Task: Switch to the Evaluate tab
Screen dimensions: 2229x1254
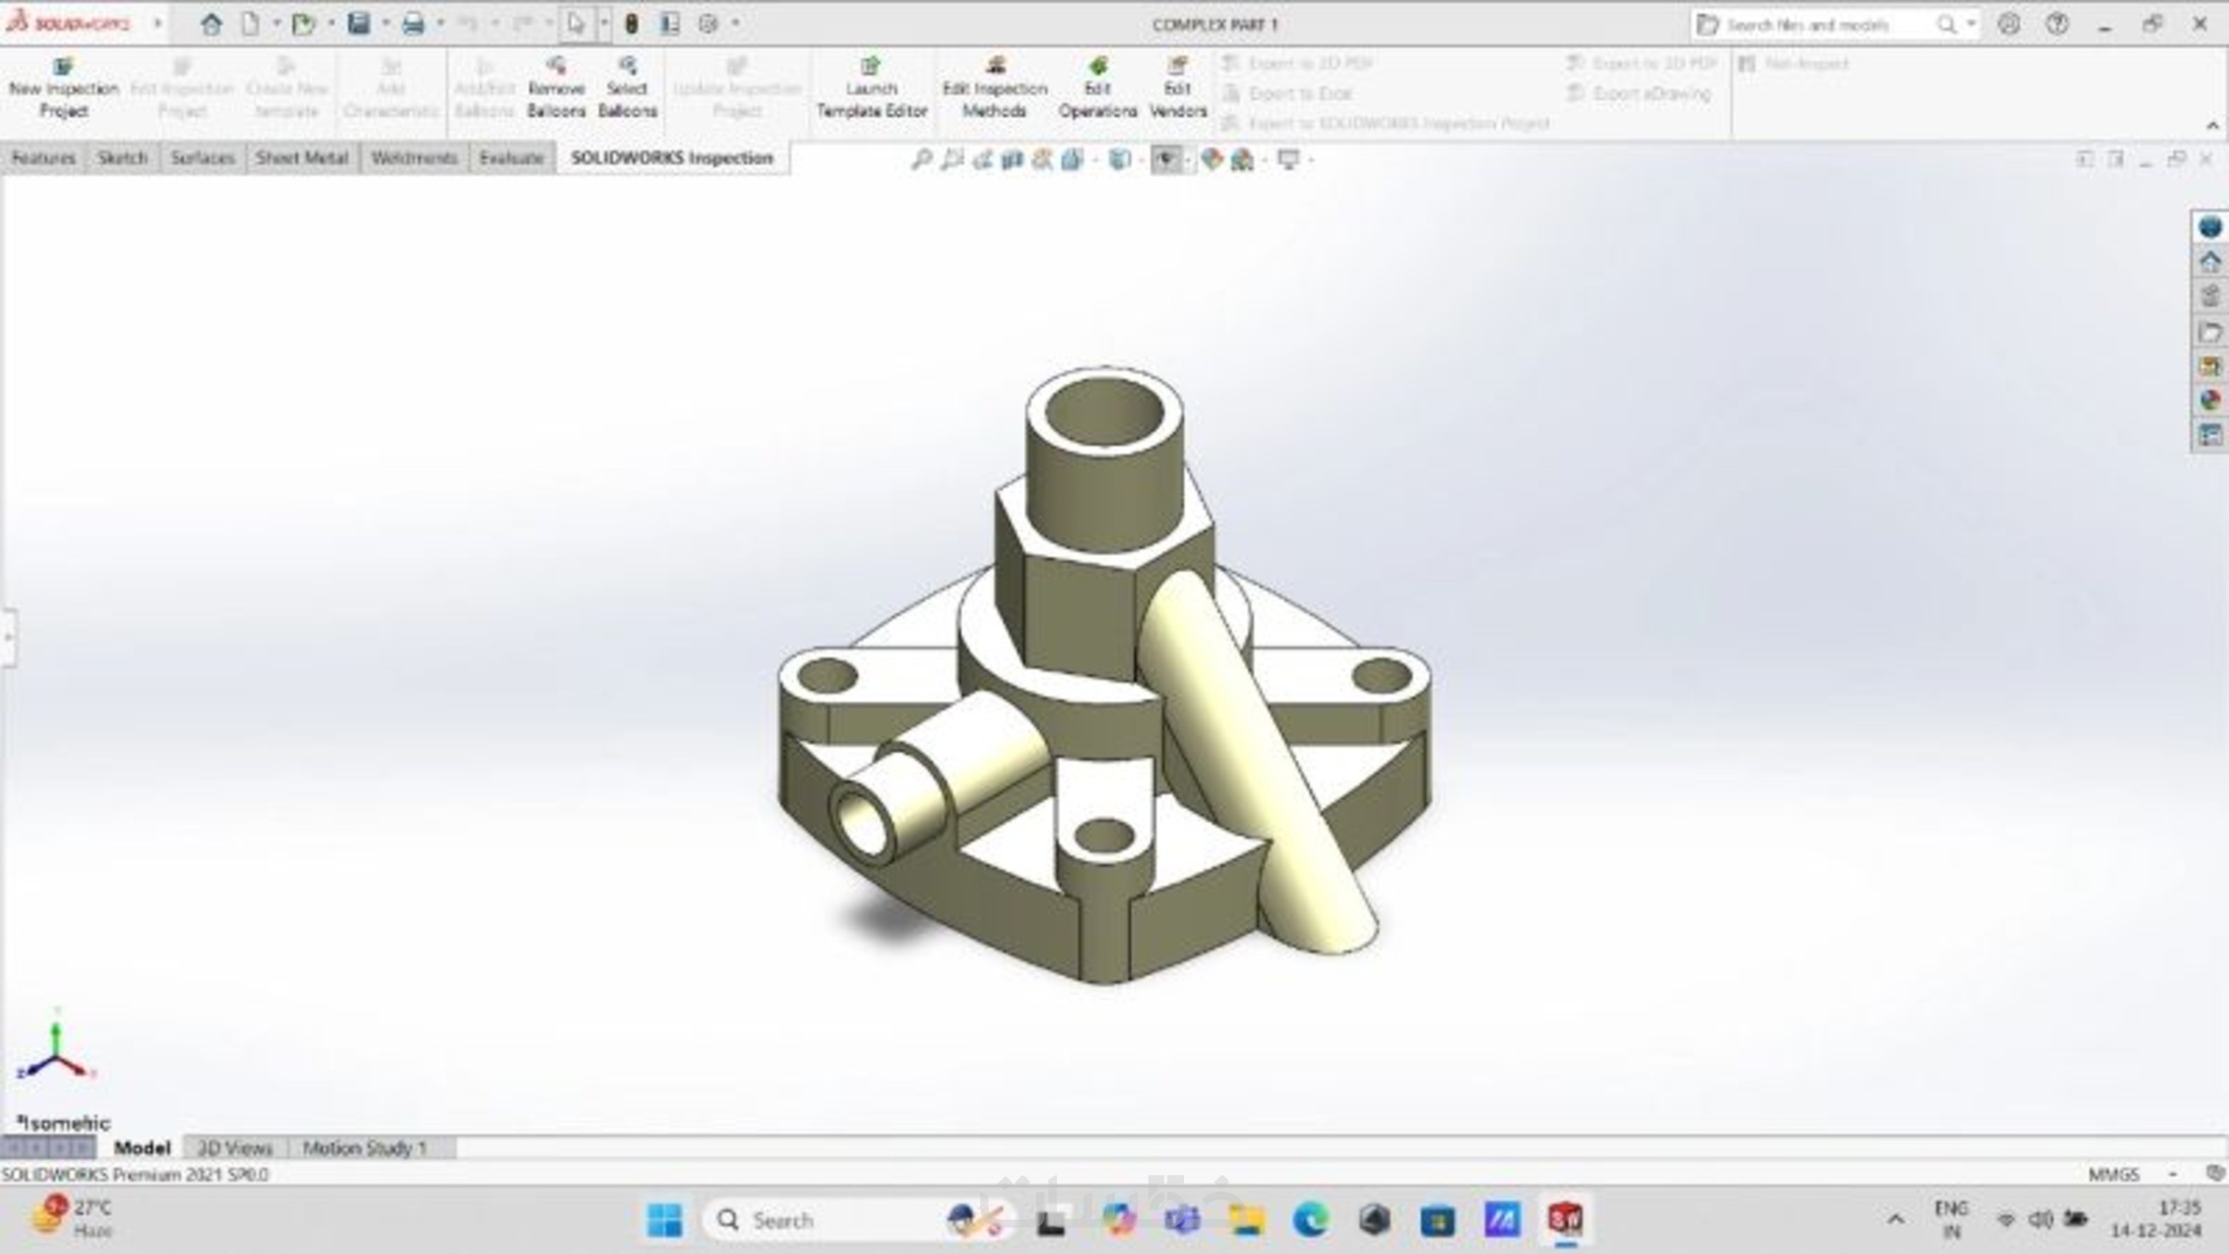Action: coord(511,159)
